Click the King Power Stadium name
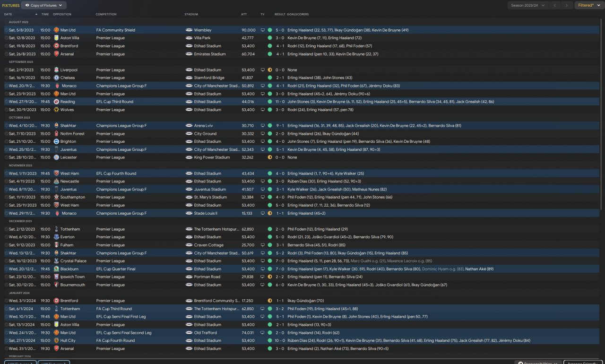The height and width of the screenshot is (364, 605). coord(212,157)
